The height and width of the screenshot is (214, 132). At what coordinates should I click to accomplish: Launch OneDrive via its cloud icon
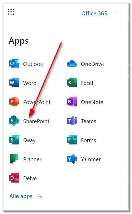point(72,64)
